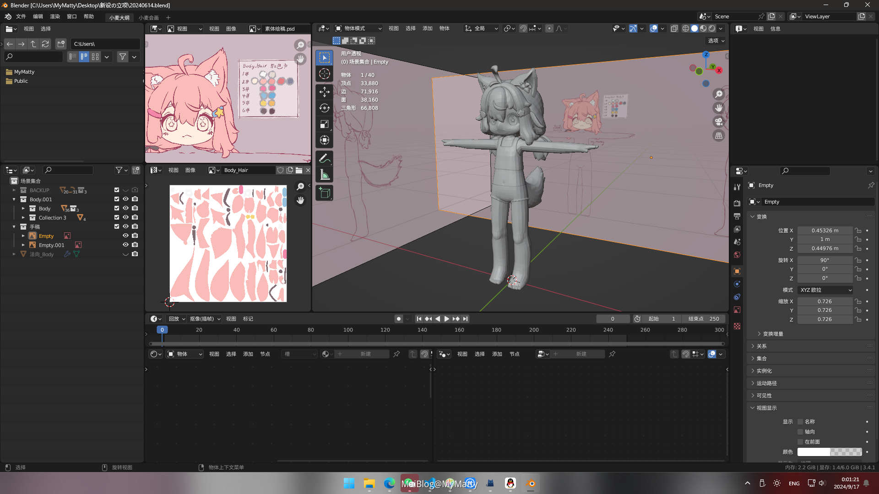
Task: Open the 回放 timeline popover
Action: (177, 319)
